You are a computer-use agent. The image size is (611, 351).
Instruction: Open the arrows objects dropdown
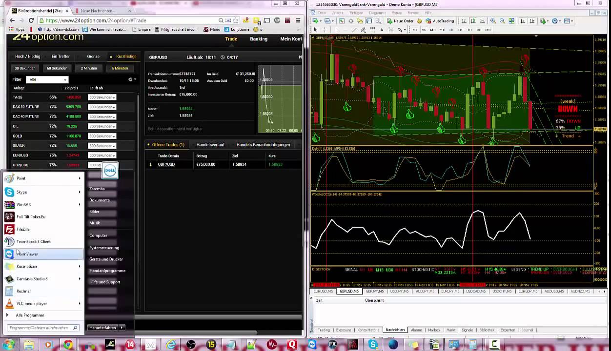(x=402, y=30)
